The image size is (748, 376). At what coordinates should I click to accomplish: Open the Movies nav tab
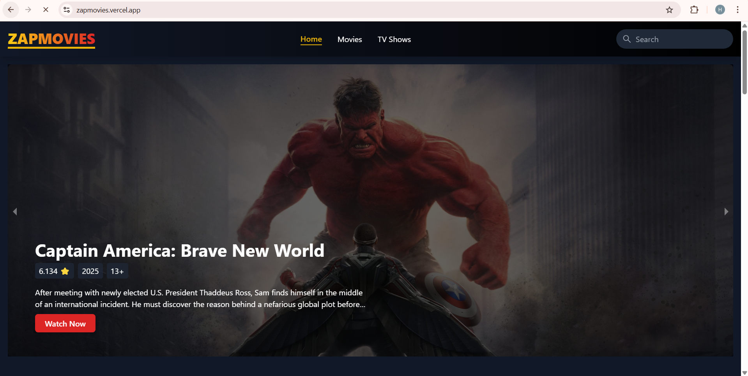350,39
